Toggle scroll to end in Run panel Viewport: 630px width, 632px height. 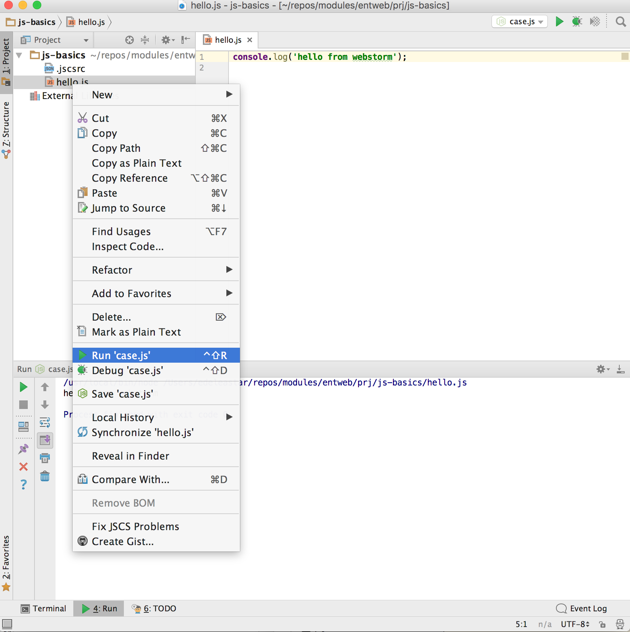click(45, 440)
